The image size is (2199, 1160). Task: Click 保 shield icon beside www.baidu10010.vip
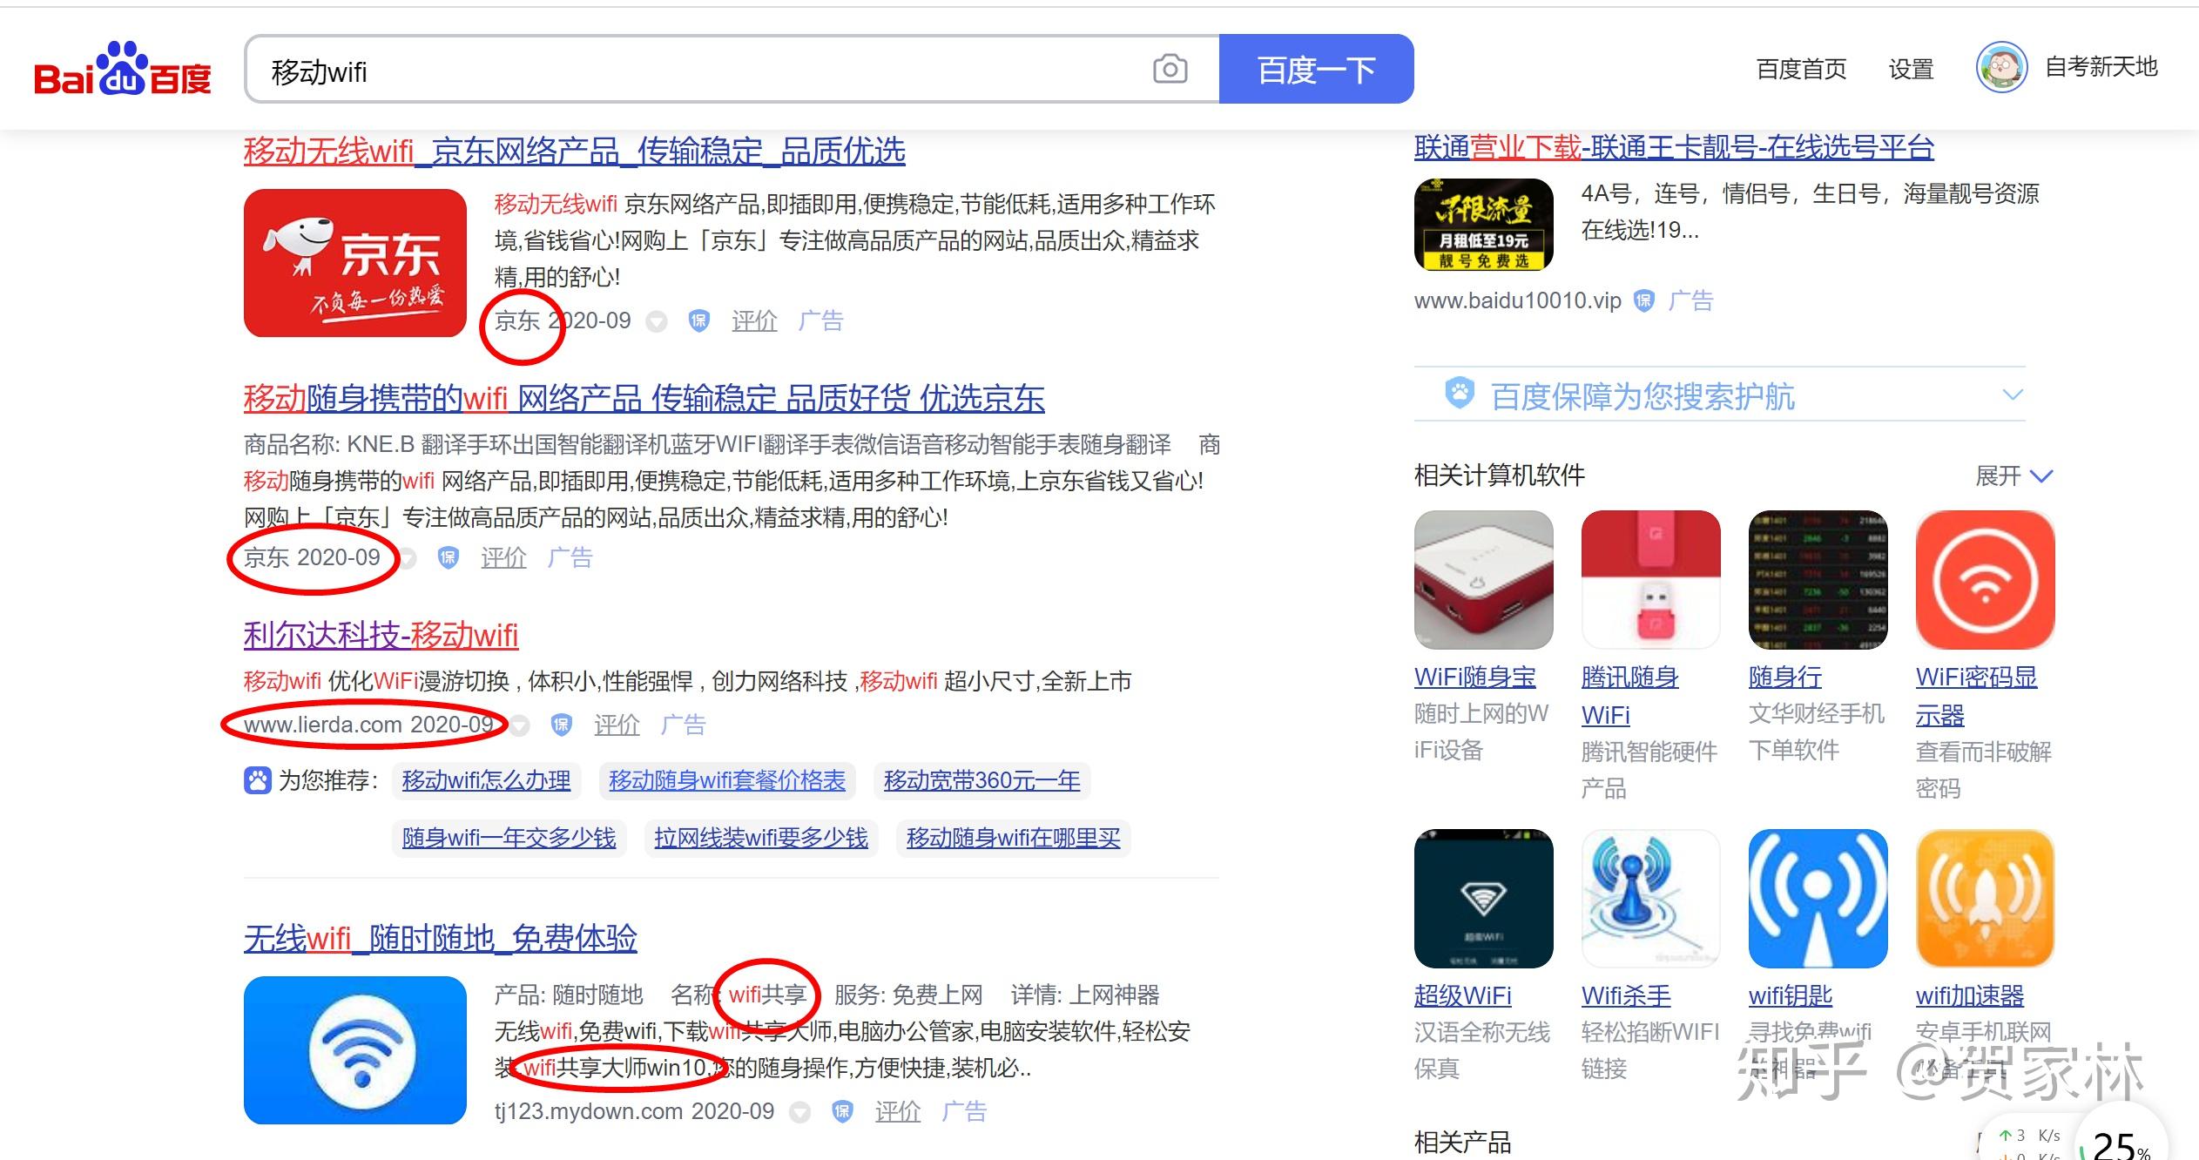pos(1643,301)
